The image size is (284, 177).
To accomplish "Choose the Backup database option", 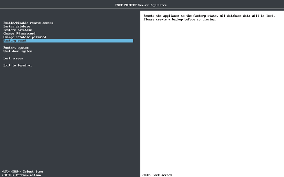I will pyautogui.click(x=17, y=26).
